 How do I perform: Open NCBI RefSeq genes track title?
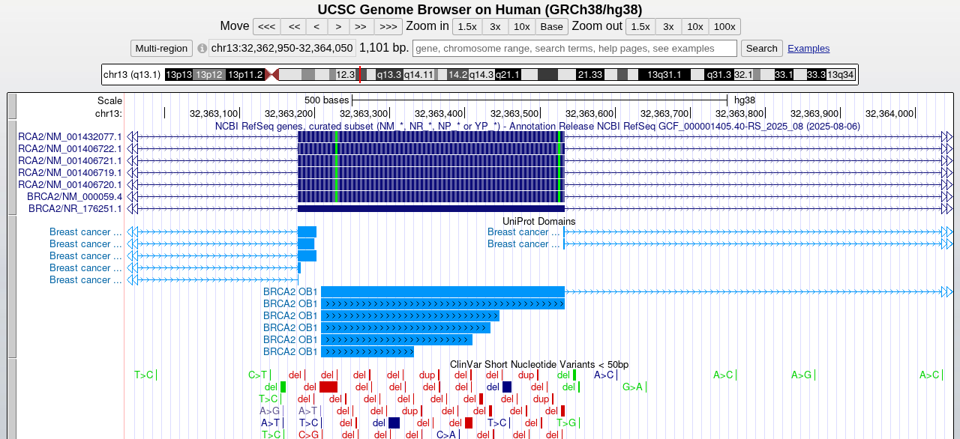[x=537, y=126]
